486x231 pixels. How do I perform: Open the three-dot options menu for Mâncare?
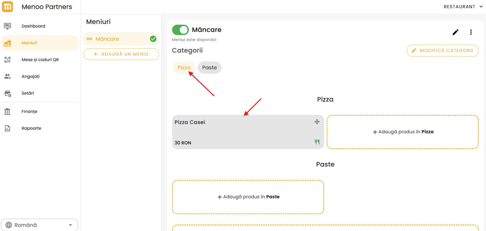471,32
